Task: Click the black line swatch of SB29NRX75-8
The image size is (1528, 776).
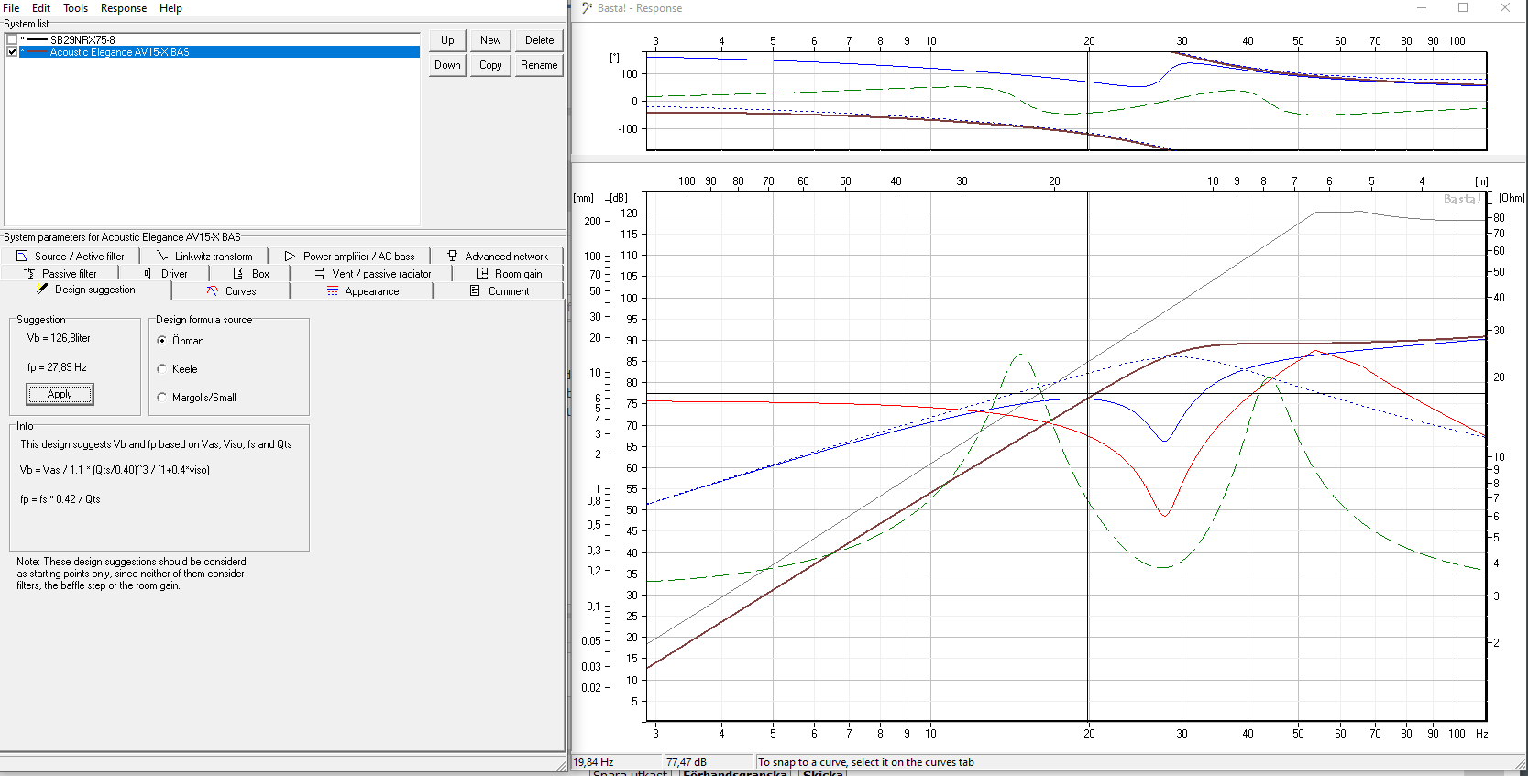Action: [x=37, y=40]
